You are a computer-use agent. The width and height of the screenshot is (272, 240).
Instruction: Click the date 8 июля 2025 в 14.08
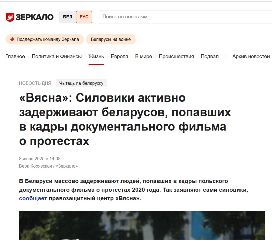pyautogui.click(x=40, y=159)
